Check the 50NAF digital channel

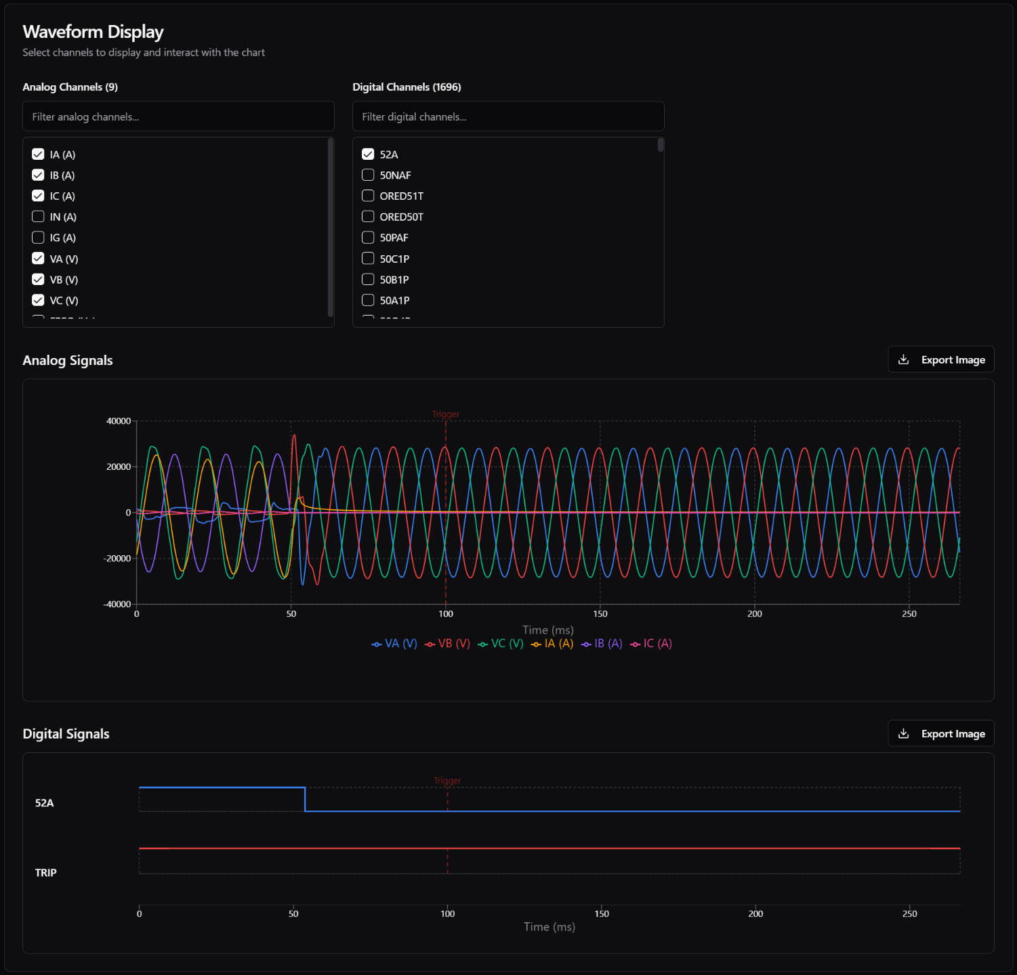coord(368,175)
